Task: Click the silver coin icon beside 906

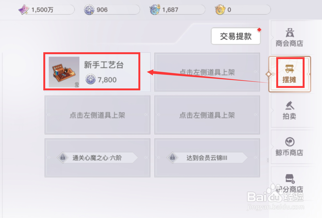Action: point(89,10)
